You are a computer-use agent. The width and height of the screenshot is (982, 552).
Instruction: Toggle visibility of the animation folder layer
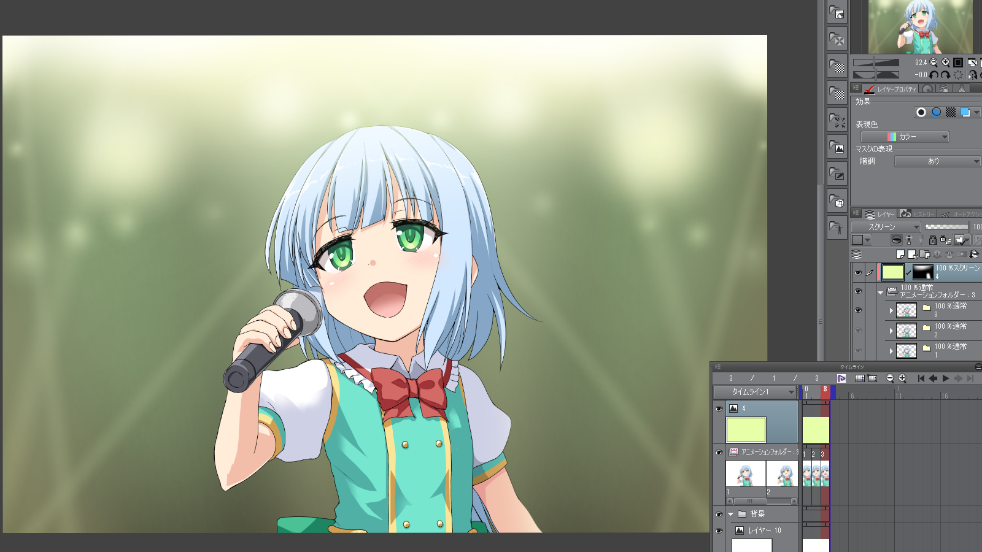click(858, 291)
